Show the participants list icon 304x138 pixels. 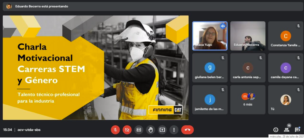(x=286, y=130)
